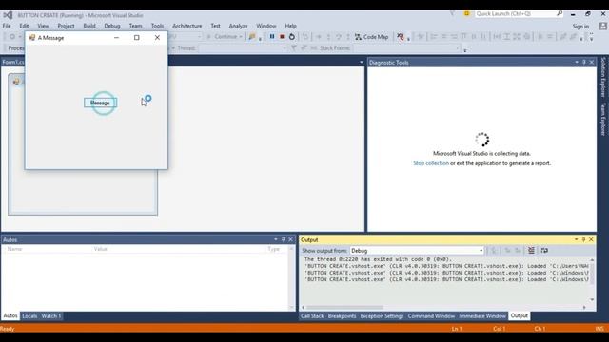Click Output pane scroll-right arrow
Screen dimensions: 609x342
point(584,307)
